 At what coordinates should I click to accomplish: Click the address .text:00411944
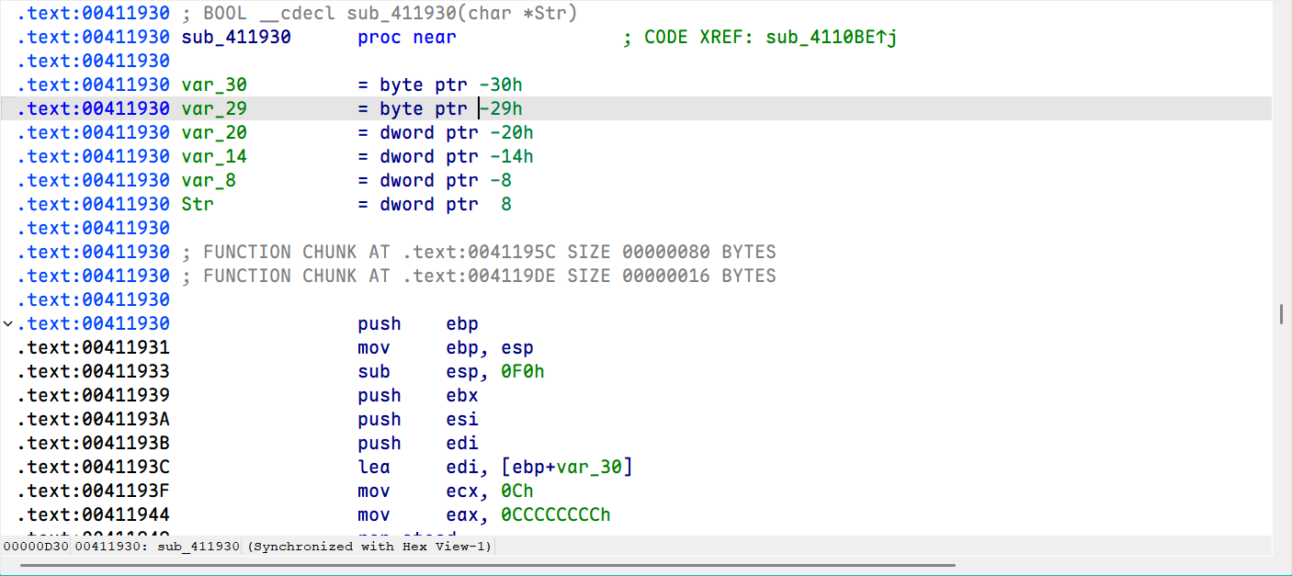coord(93,514)
